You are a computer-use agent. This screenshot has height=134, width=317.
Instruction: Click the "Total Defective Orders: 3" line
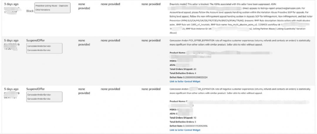click(184, 121)
